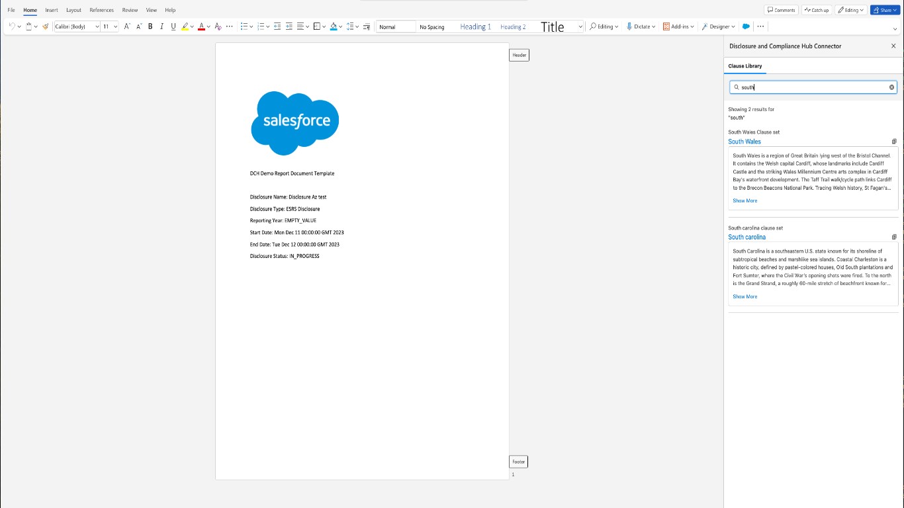Screen dimensions: 904x508
Task: Apply yellow text highlight color
Action: coord(185,26)
